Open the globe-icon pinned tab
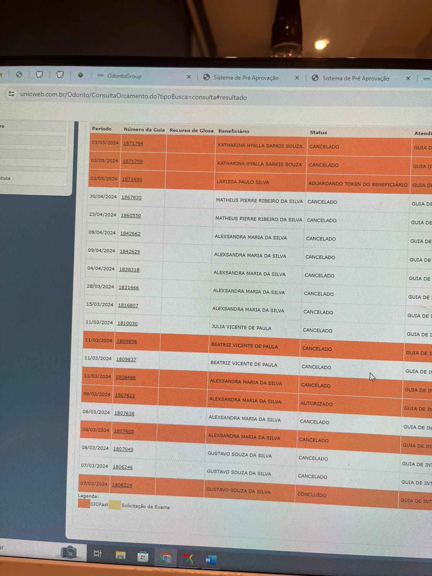 19,75
